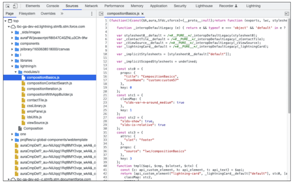
Task: Switch to the Network tab
Action: pos(91,6)
